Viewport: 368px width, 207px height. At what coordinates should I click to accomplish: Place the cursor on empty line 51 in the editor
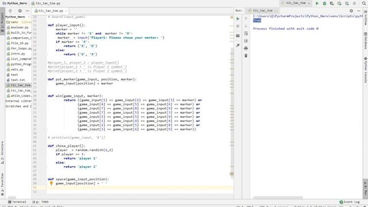coord(140,187)
